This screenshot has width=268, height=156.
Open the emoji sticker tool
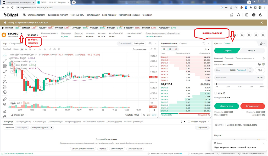[x=5, y=92]
